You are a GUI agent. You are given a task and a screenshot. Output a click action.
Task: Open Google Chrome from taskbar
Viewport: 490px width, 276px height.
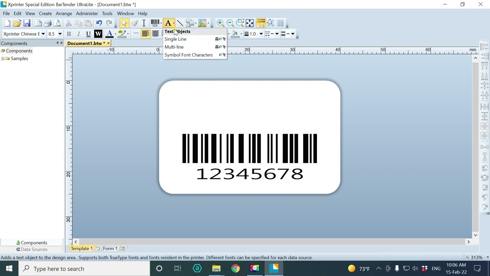point(235,269)
